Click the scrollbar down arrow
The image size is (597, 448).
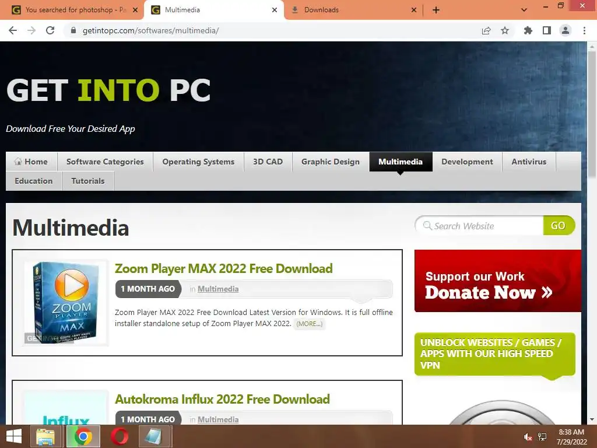pos(592,419)
